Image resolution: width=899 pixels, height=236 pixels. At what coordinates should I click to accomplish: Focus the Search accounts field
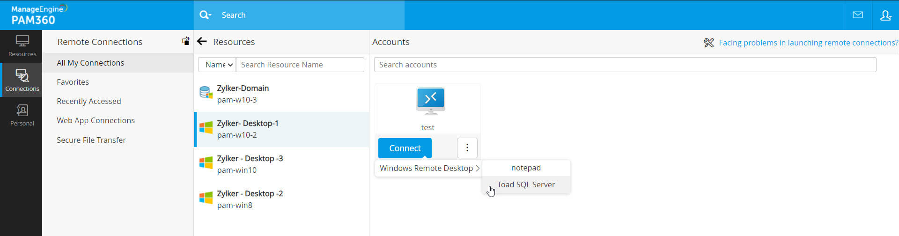point(625,65)
